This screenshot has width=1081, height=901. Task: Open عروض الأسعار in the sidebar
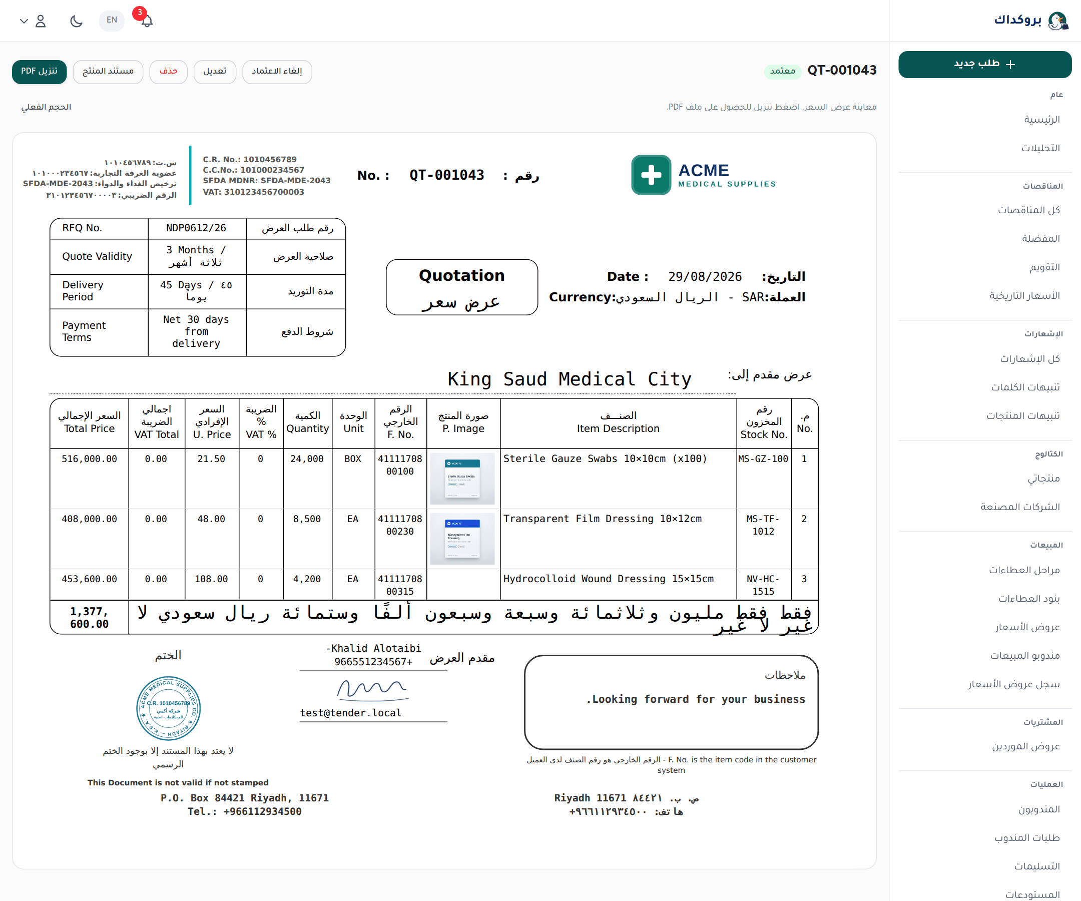pos(1027,627)
